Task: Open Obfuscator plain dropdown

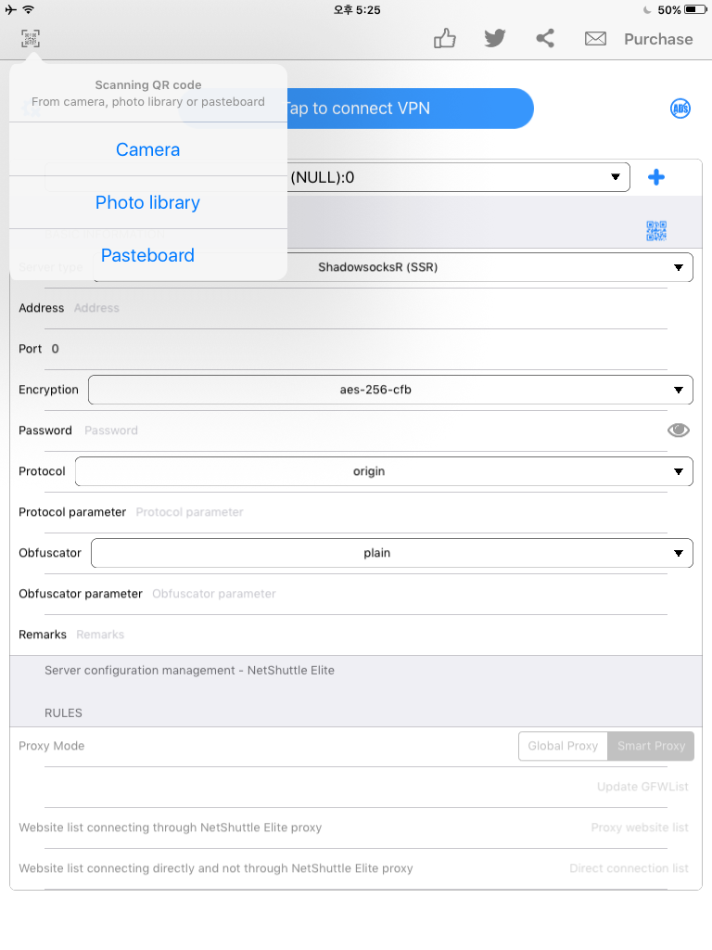Action: 392,553
